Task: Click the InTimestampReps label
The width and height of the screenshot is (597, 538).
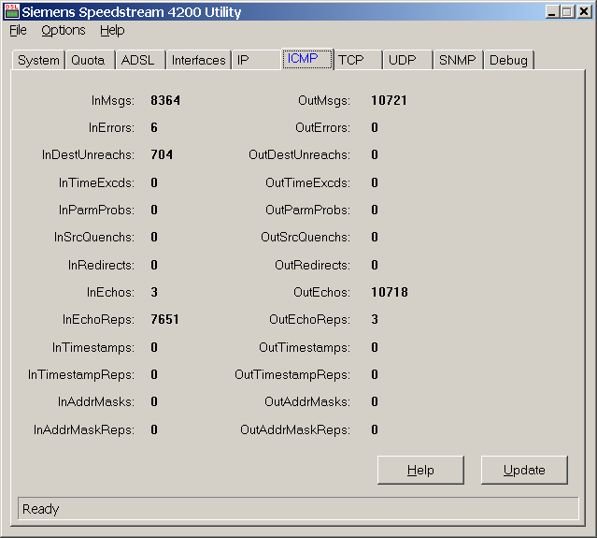Action: (x=81, y=374)
